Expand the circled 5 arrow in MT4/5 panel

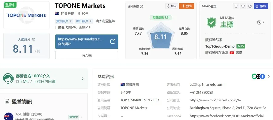(x=261, y=22)
